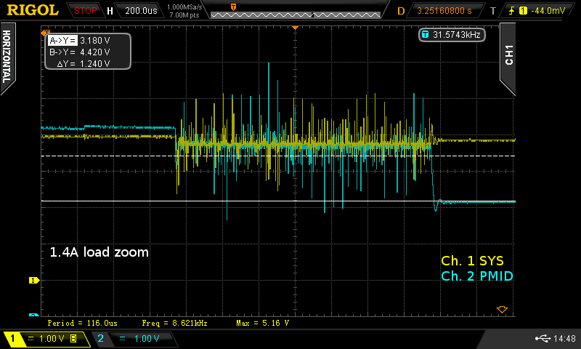
Task: Click the yellow channel 1 ground marker
Action: (x=34, y=281)
